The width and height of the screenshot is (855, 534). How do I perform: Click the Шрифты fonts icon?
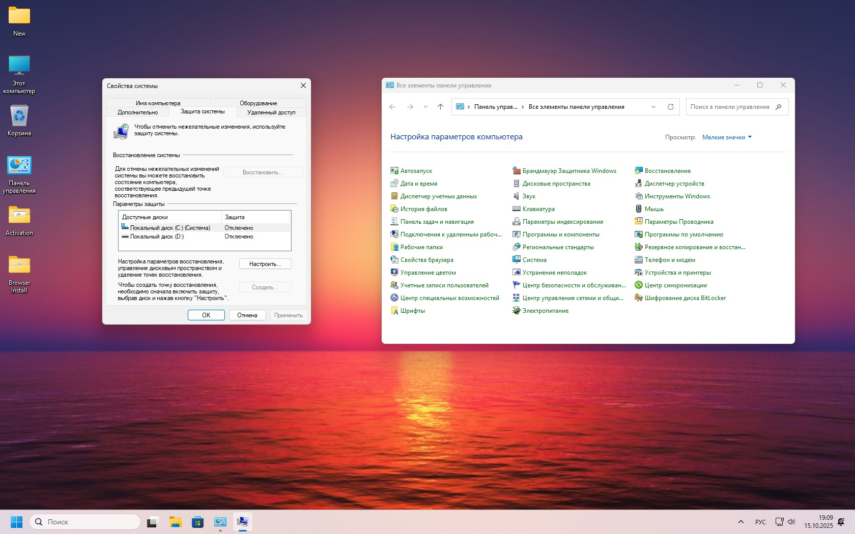tap(394, 311)
